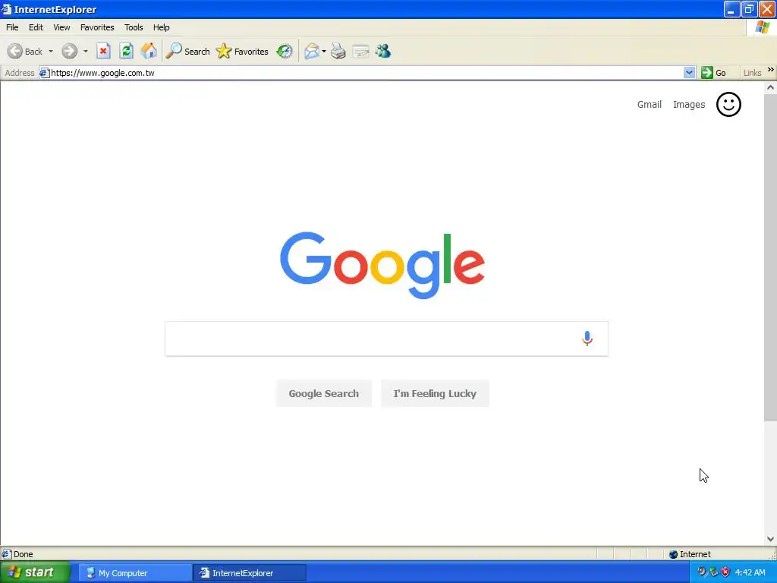Click the 4:42 AM system clock
This screenshot has width=777, height=583.
750,572
